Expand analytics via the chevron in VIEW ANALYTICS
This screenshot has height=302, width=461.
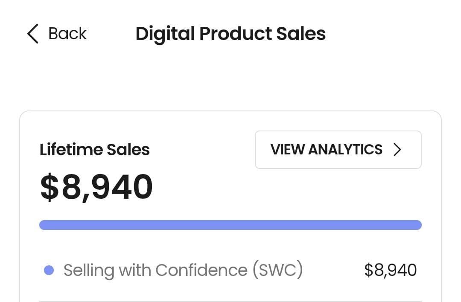click(398, 150)
